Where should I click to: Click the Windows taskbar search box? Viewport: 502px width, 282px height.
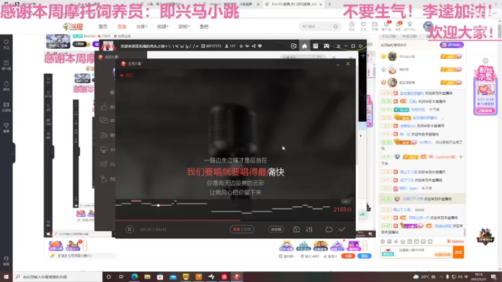(x=58, y=276)
